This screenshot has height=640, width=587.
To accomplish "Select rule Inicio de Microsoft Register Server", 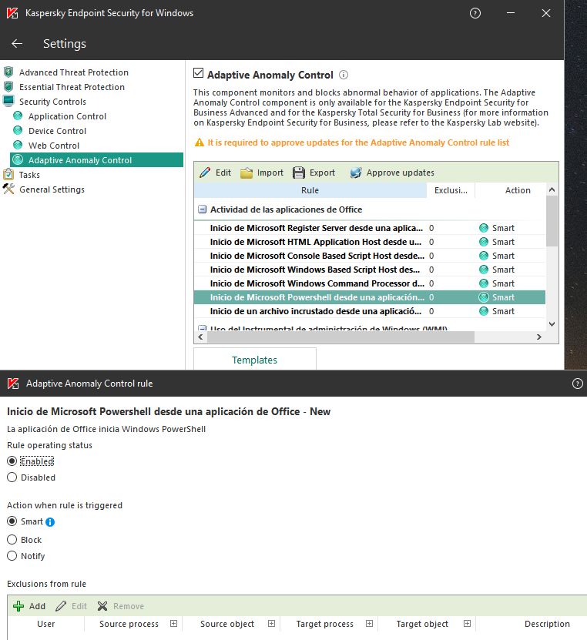I will [x=370, y=228].
